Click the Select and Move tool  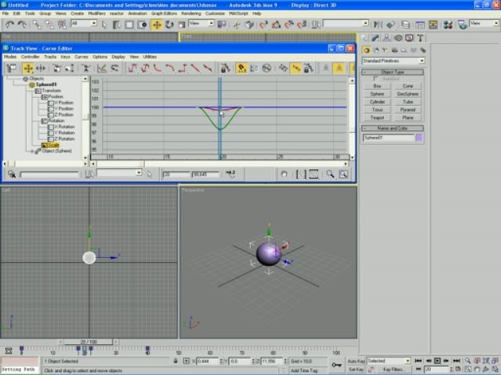(x=157, y=24)
